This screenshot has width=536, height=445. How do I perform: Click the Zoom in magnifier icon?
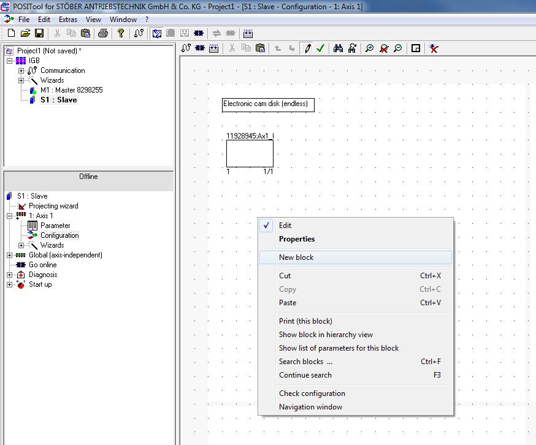pos(370,48)
